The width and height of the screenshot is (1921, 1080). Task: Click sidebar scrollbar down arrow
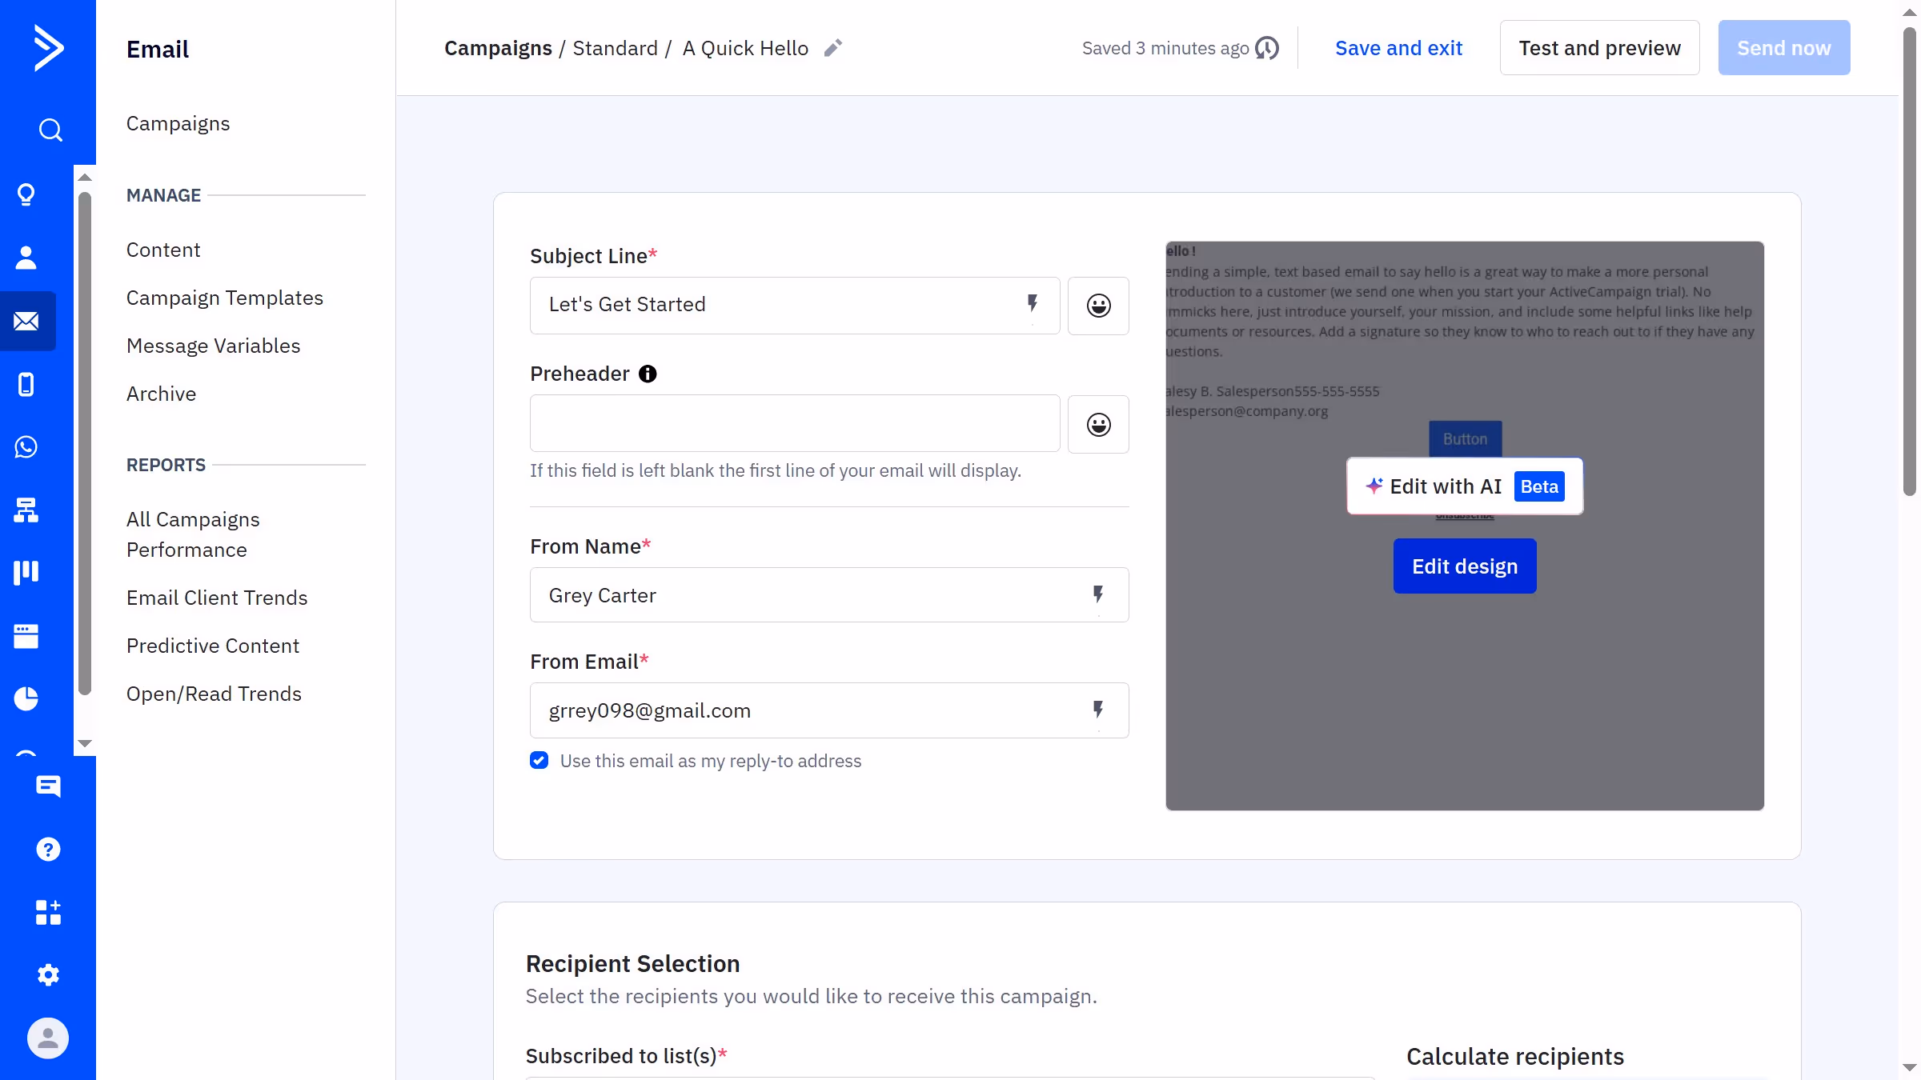pos(85,744)
